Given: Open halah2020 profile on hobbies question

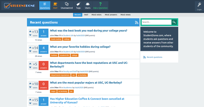Looking at the screenshot, I should click(80, 52).
